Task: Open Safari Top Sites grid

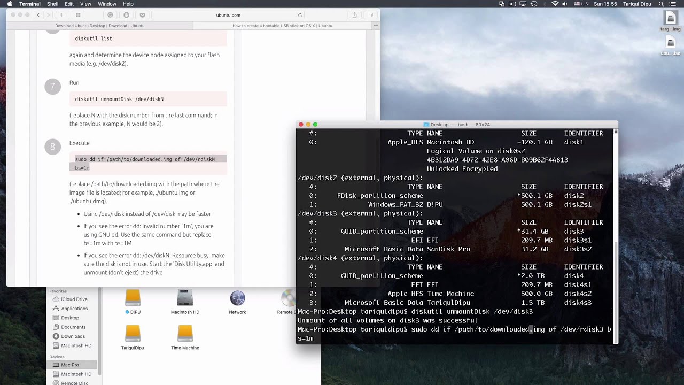Action: [x=79, y=15]
